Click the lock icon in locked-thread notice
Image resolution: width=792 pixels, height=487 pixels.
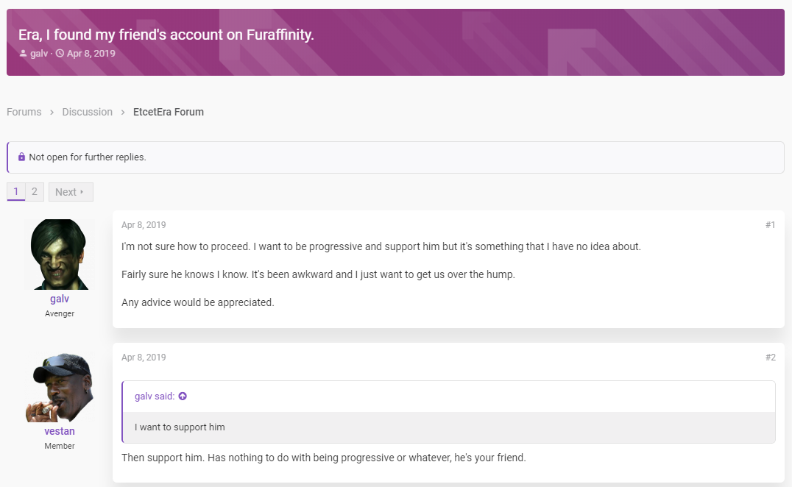[21, 157]
